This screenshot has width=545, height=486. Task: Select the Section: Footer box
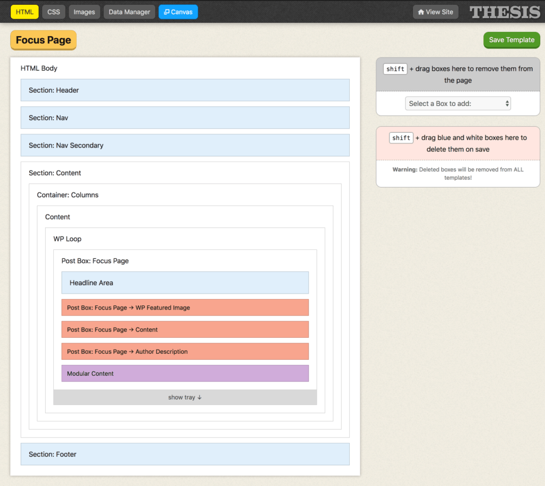[x=185, y=454]
